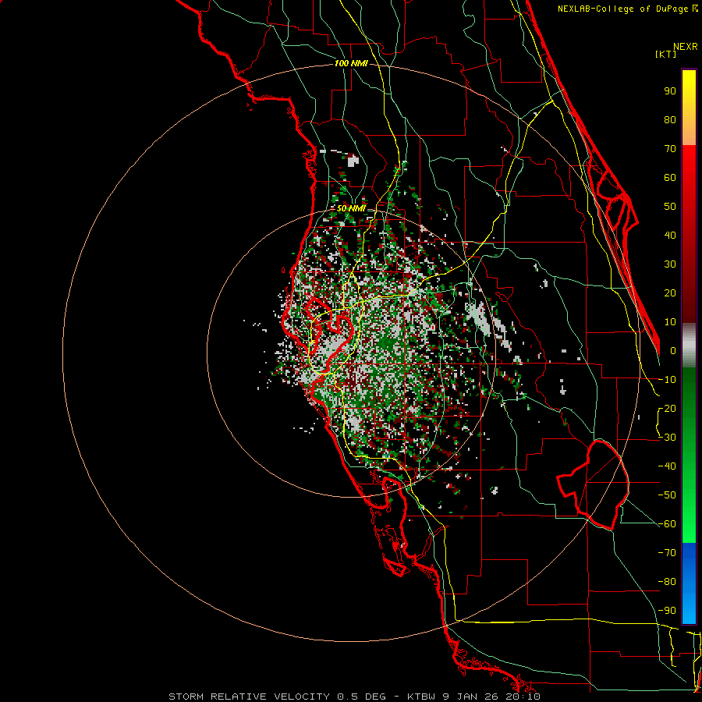Click the 20 value on velocity scale
702x702 pixels.
(x=670, y=293)
